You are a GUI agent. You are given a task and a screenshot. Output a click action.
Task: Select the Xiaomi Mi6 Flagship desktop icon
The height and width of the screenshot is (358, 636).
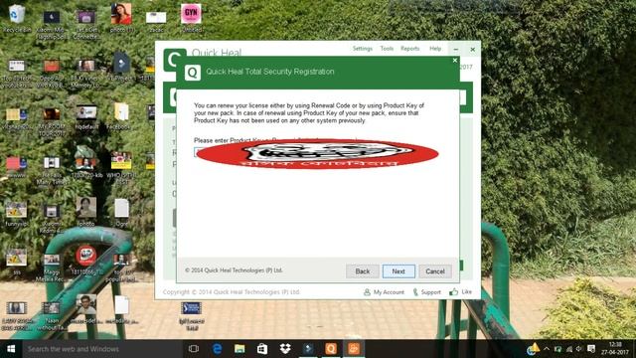pos(52,24)
